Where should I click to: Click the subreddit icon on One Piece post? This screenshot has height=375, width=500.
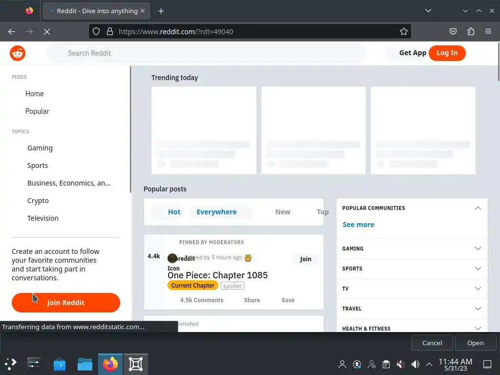click(x=172, y=258)
